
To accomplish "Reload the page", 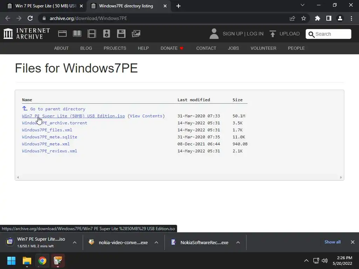I will point(30,18).
